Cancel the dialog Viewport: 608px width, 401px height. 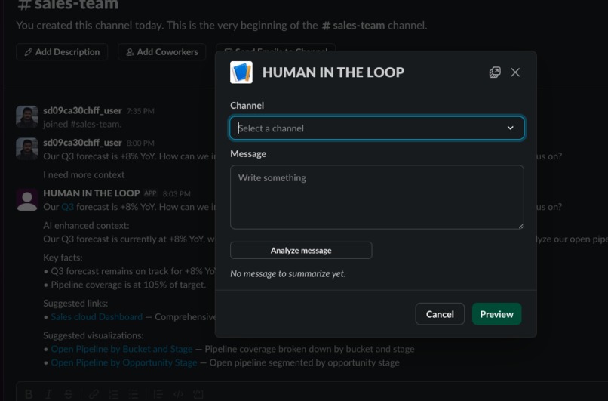[x=440, y=314]
